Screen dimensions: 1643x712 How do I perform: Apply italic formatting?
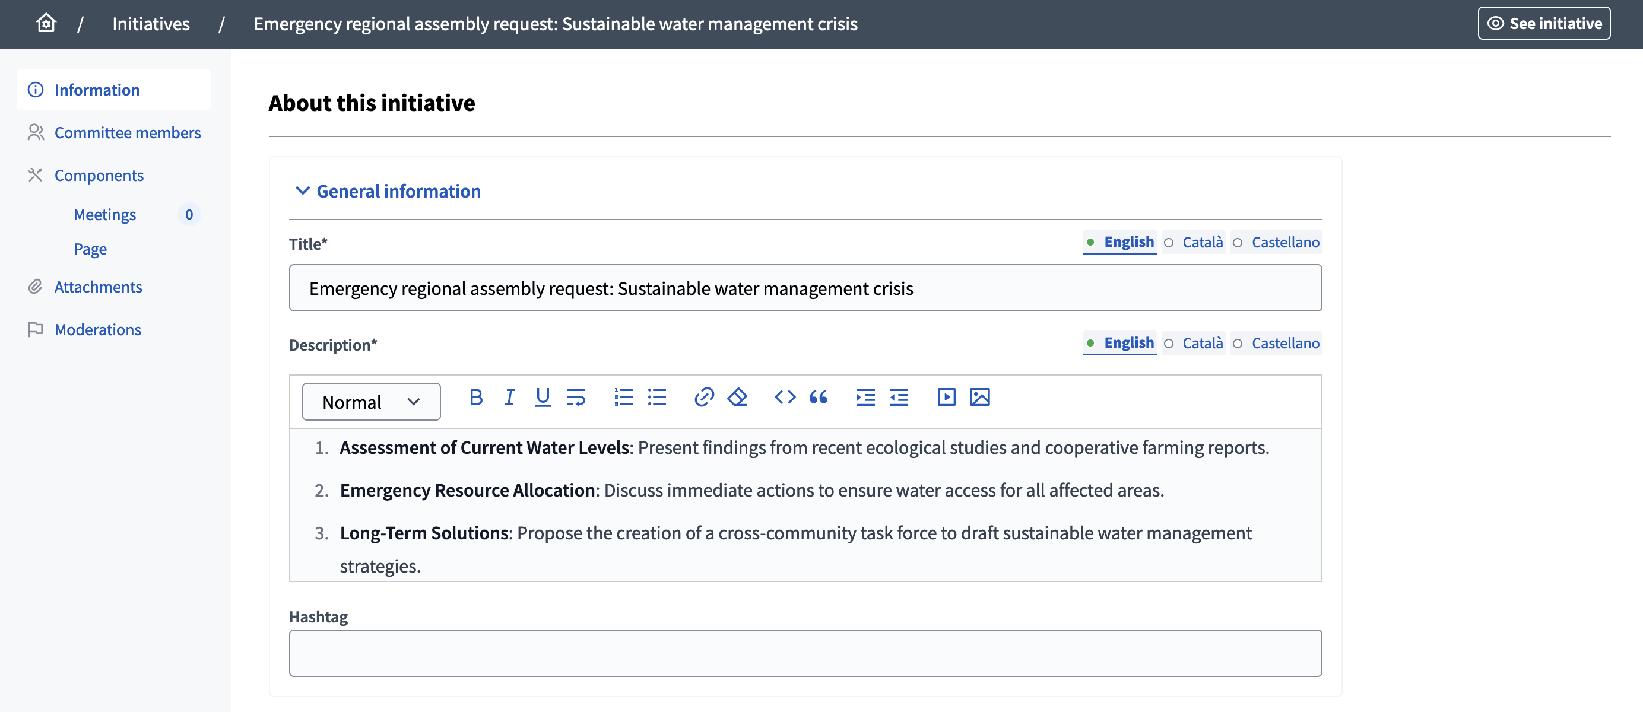509,397
